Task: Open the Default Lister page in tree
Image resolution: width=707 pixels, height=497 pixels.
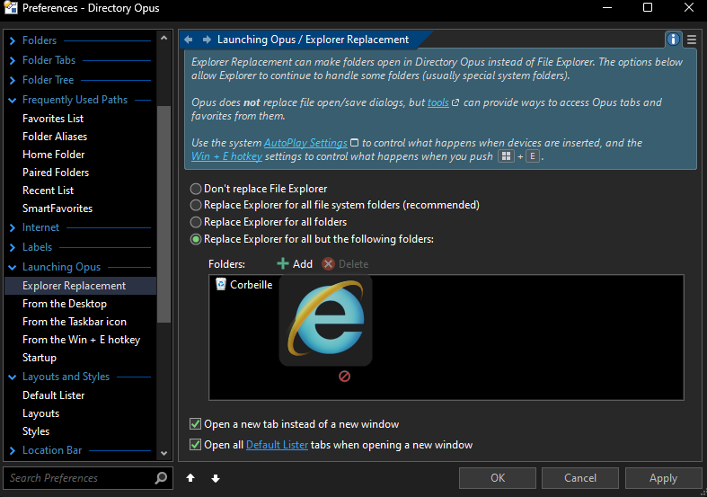Action: [x=53, y=395]
